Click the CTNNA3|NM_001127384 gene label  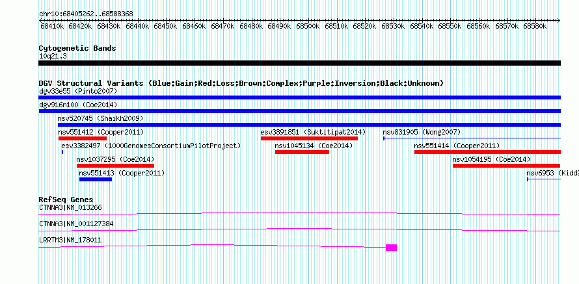76,224
